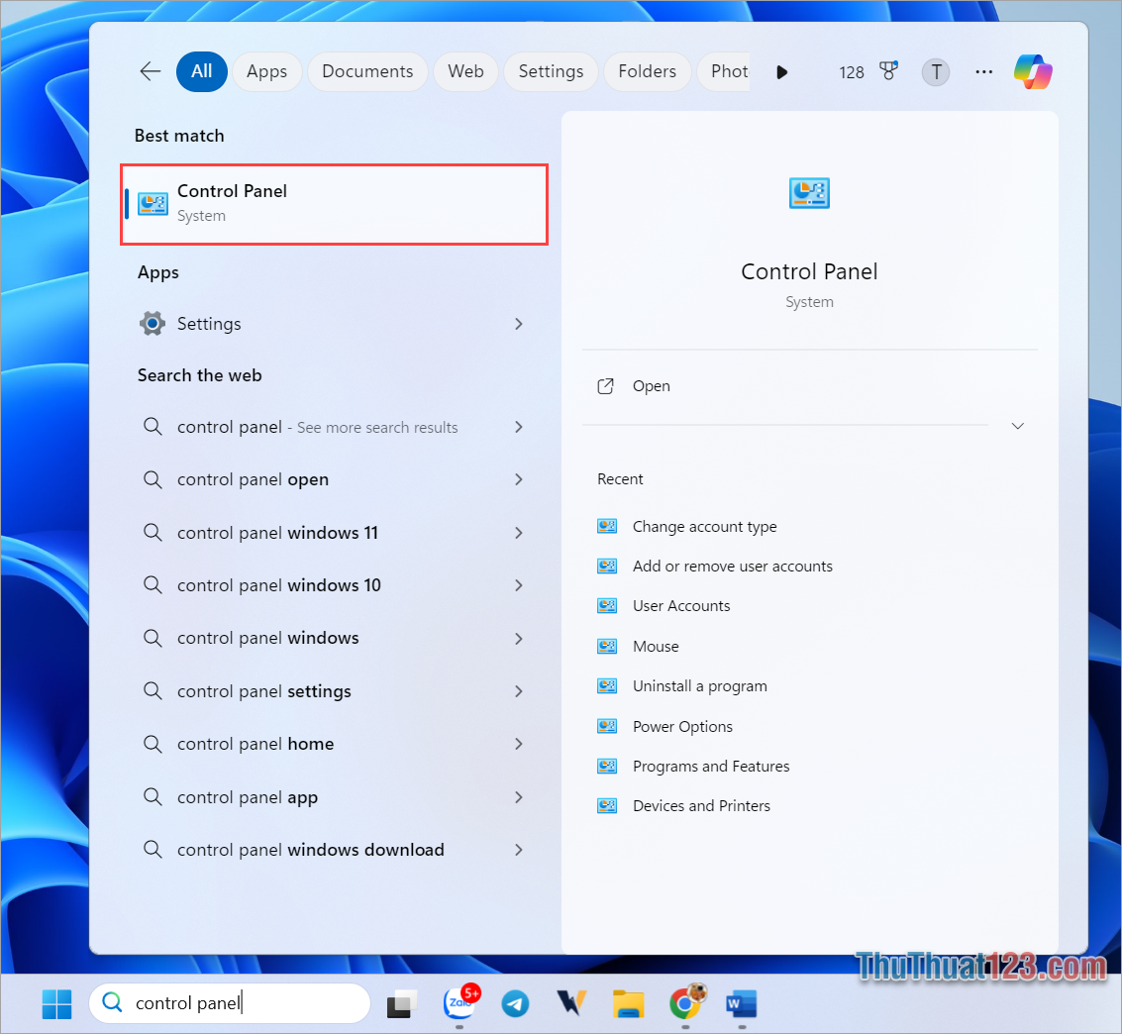
Task: Click the Windows Start button
Action: tap(57, 1004)
